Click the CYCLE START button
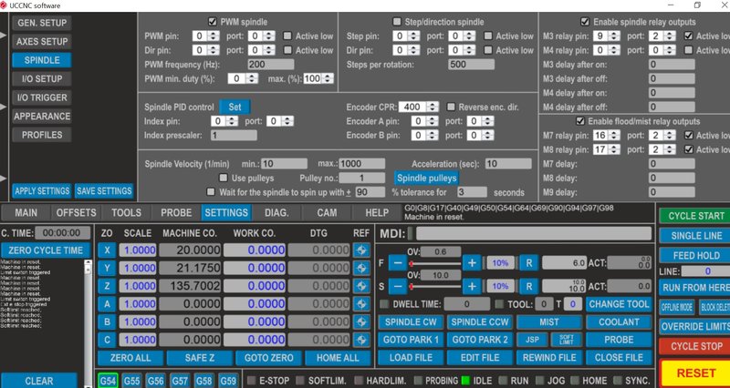 coord(696,216)
